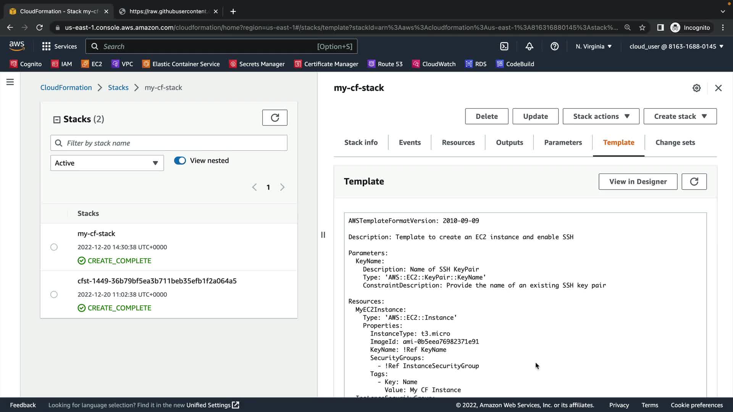Click the Filter by stack name field
Viewport: 733px width, 412px height.
click(169, 143)
